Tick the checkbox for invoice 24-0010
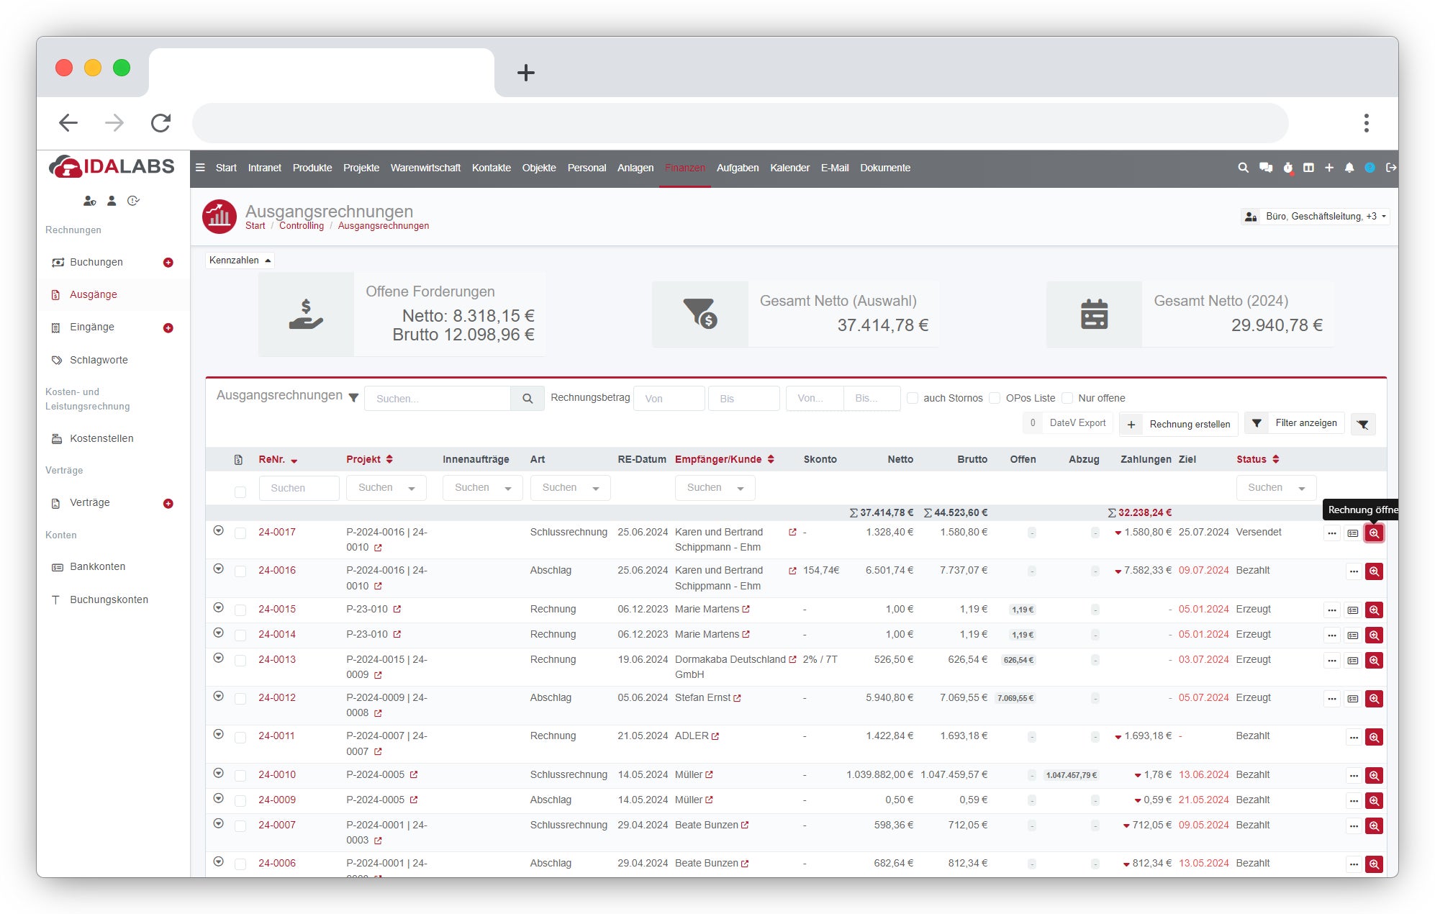 coord(240,776)
